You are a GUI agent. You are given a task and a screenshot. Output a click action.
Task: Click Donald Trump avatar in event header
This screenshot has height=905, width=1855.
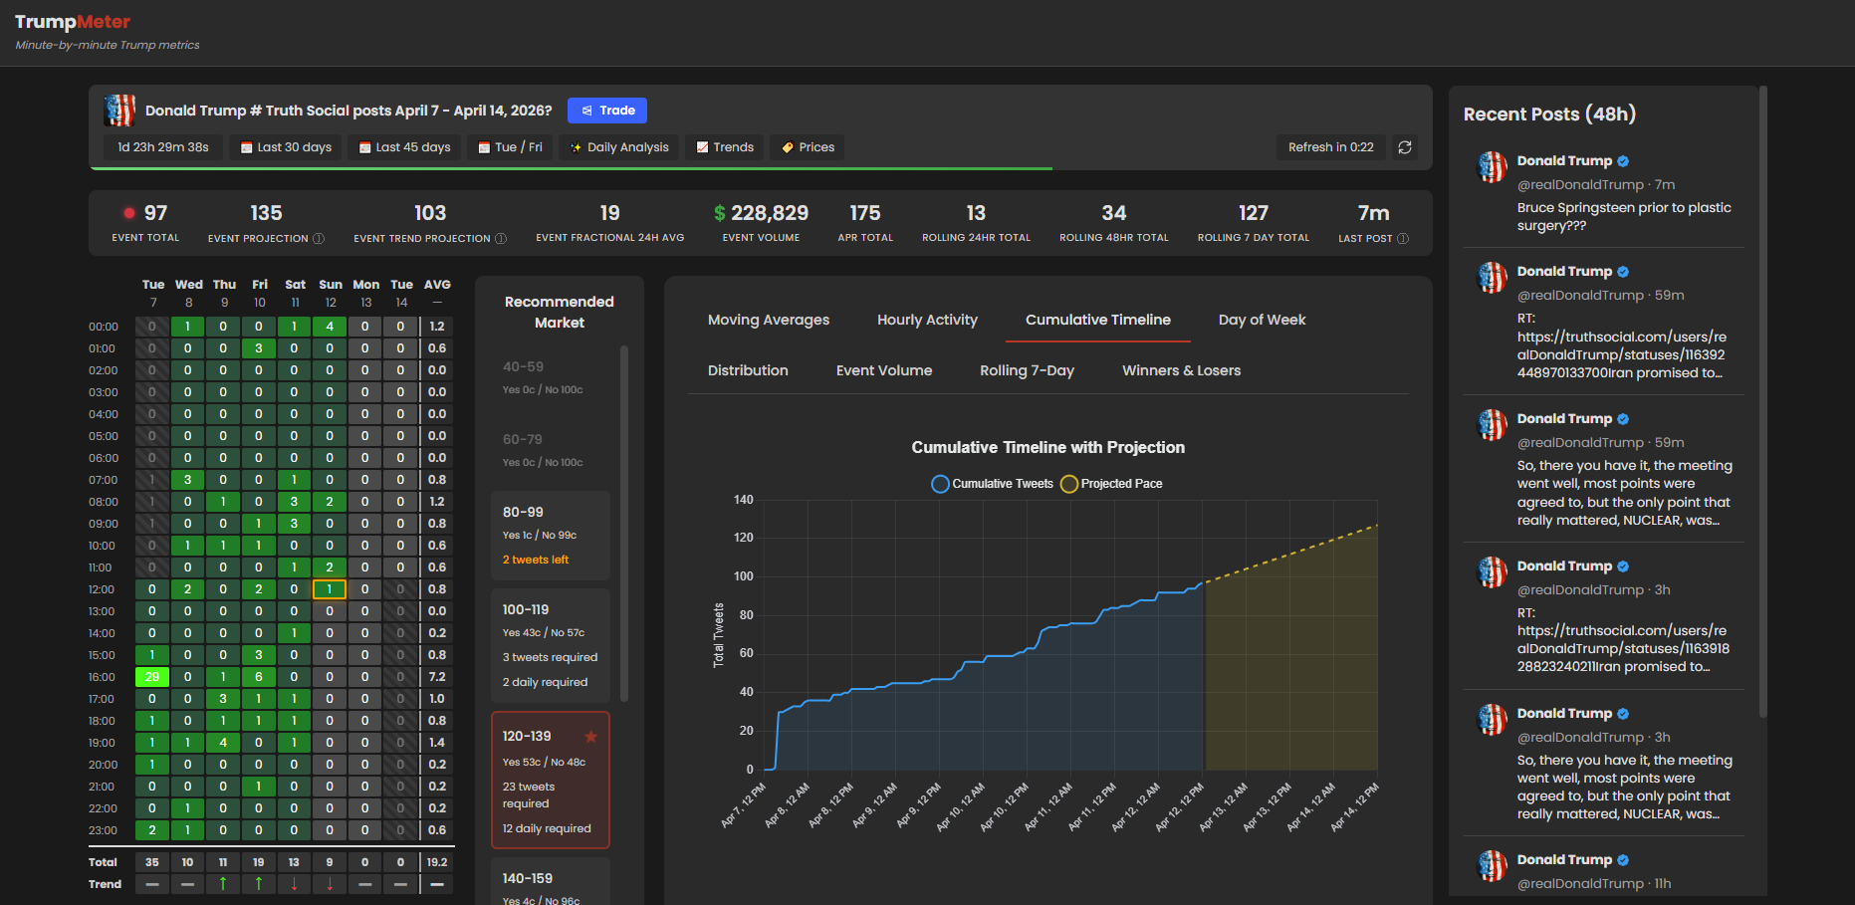point(119,111)
